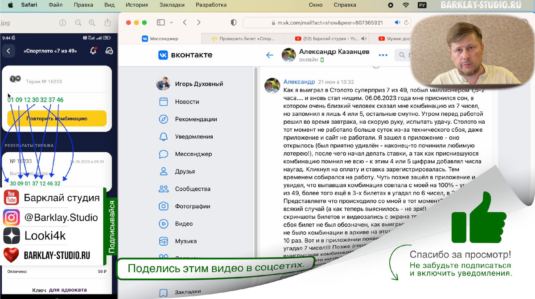Click the message timestamp 21 июн в 13:32
The image size is (535, 299).
click(336, 82)
